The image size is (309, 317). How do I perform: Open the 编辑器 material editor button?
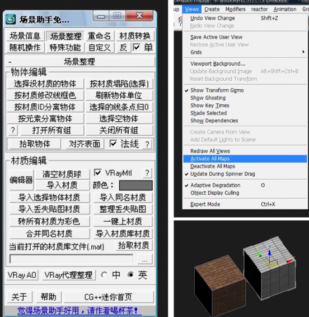click(x=21, y=180)
